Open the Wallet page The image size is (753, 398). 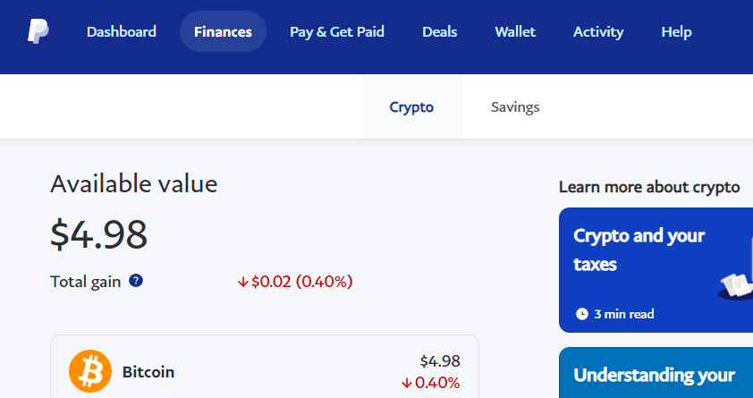pyautogui.click(x=515, y=32)
